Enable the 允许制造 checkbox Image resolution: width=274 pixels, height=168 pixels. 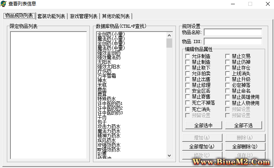[188, 56]
